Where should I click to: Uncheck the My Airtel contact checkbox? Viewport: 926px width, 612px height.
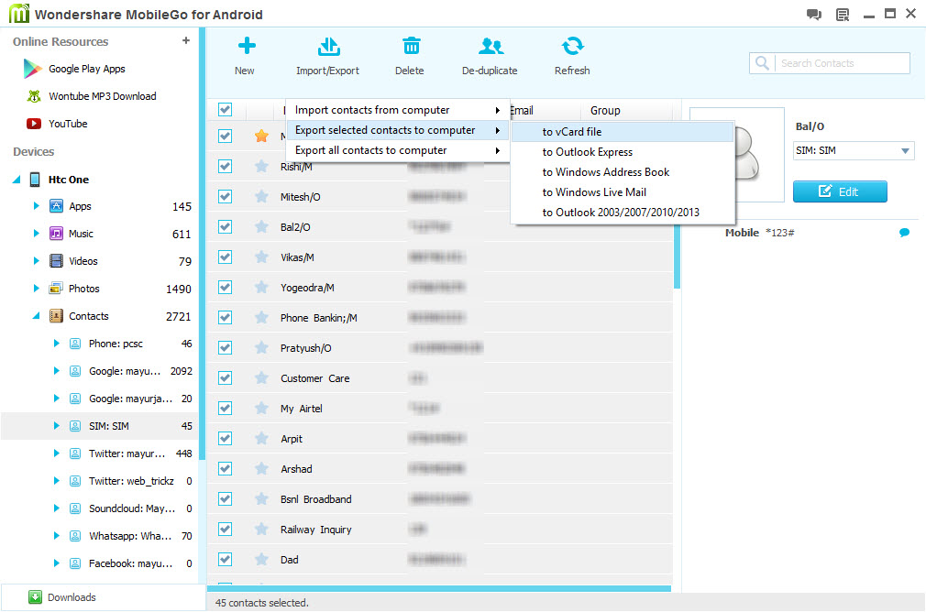[x=225, y=409]
